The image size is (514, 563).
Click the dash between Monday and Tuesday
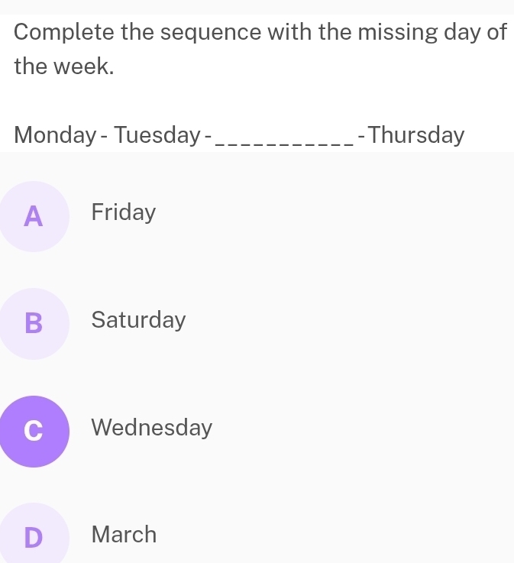tap(106, 135)
